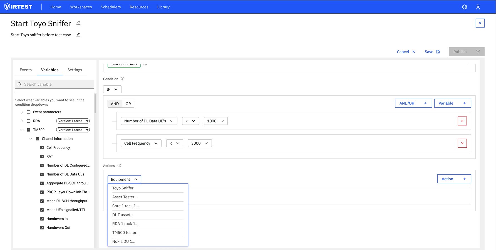Click the Save button
Viewport: 496px width, 250px height.
point(432,52)
